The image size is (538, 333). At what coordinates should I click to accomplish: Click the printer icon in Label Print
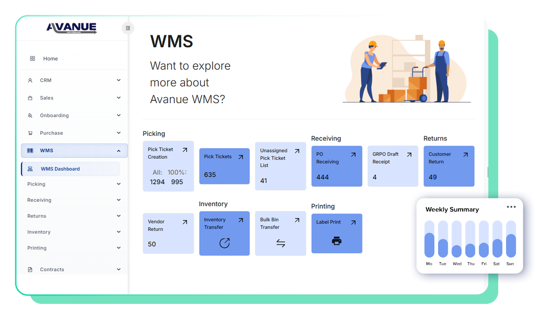pos(337,241)
